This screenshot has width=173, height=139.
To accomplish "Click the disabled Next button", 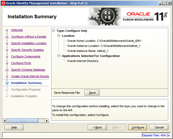I will pyautogui.click(x=117, y=127).
